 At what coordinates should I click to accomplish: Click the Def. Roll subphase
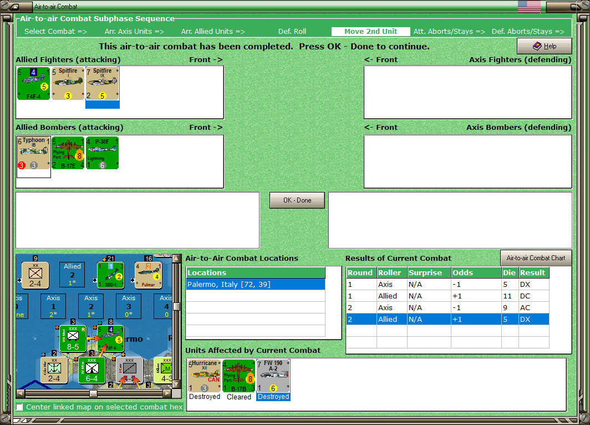tap(292, 32)
